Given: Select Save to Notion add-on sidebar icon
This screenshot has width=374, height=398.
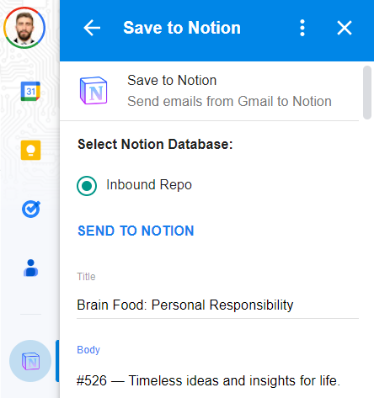Looking at the screenshot, I should [30, 361].
